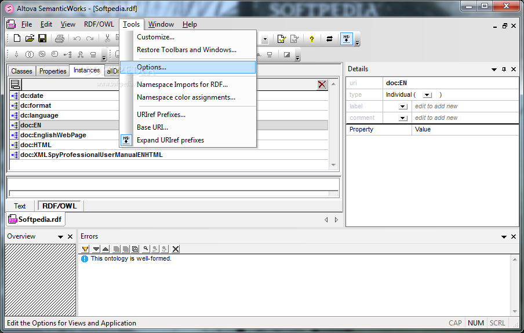Switch to the Classes tab
The width and height of the screenshot is (524, 333).
(21, 71)
